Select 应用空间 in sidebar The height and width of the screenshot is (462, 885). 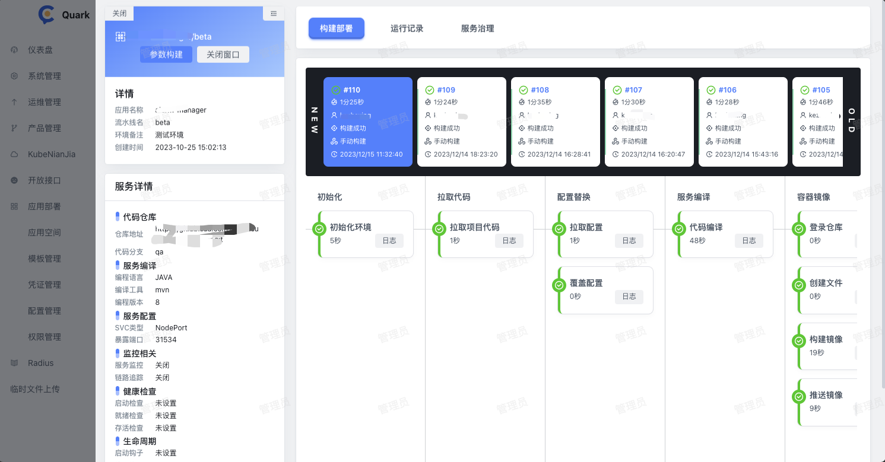[x=45, y=232]
